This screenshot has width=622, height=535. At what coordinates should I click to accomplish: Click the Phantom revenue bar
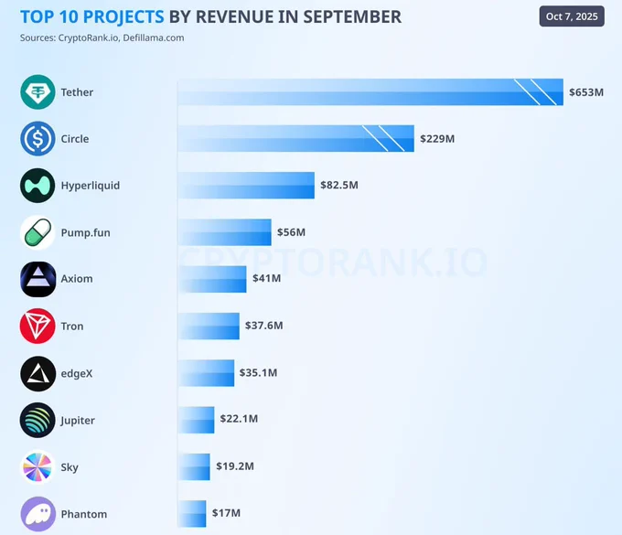pyautogui.click(x=192, y=514)
